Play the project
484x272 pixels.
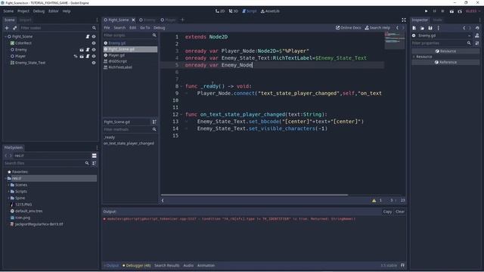[x=427, y=11]
